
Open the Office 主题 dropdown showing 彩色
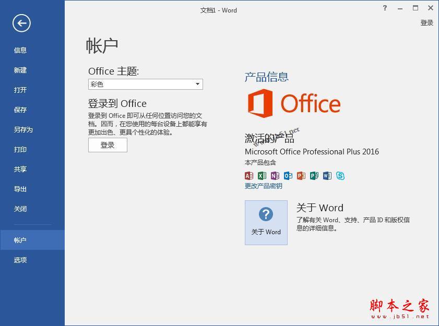tap(146, 84)
